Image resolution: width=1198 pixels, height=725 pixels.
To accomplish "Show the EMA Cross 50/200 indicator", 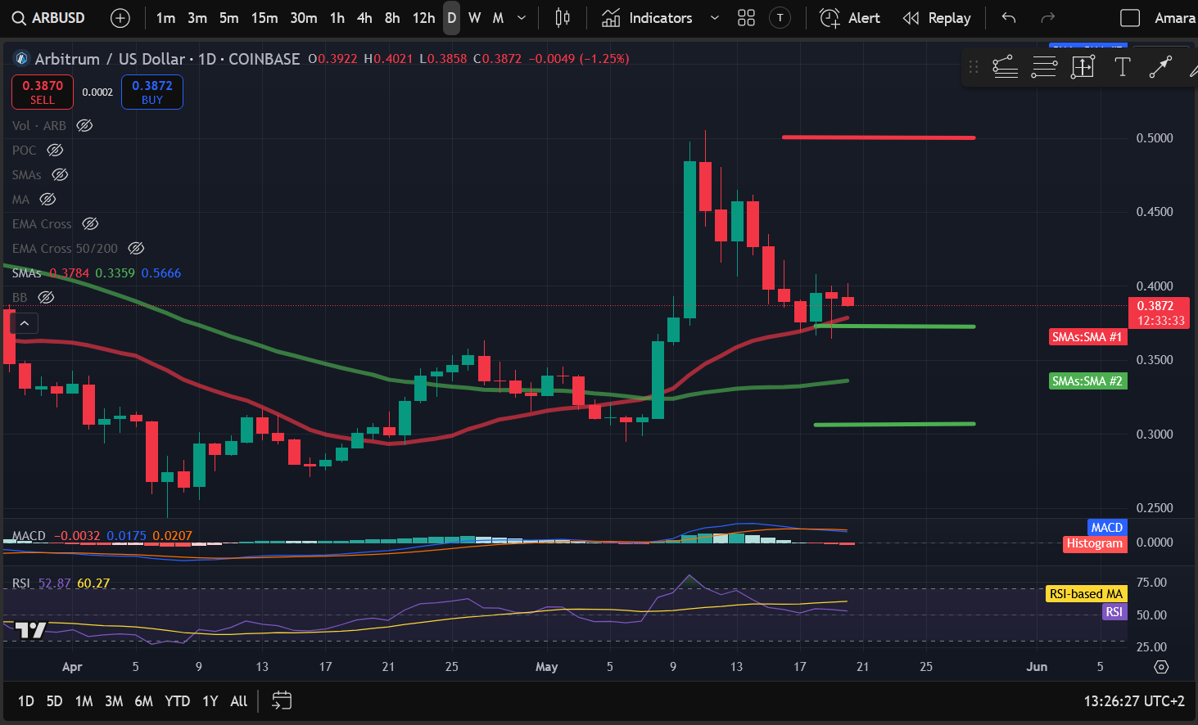I will pyautogui.click(x=136, y=248).
